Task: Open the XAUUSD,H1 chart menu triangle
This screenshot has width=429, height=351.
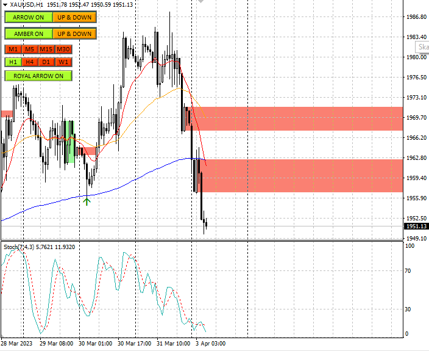Action: click(5, 5)
